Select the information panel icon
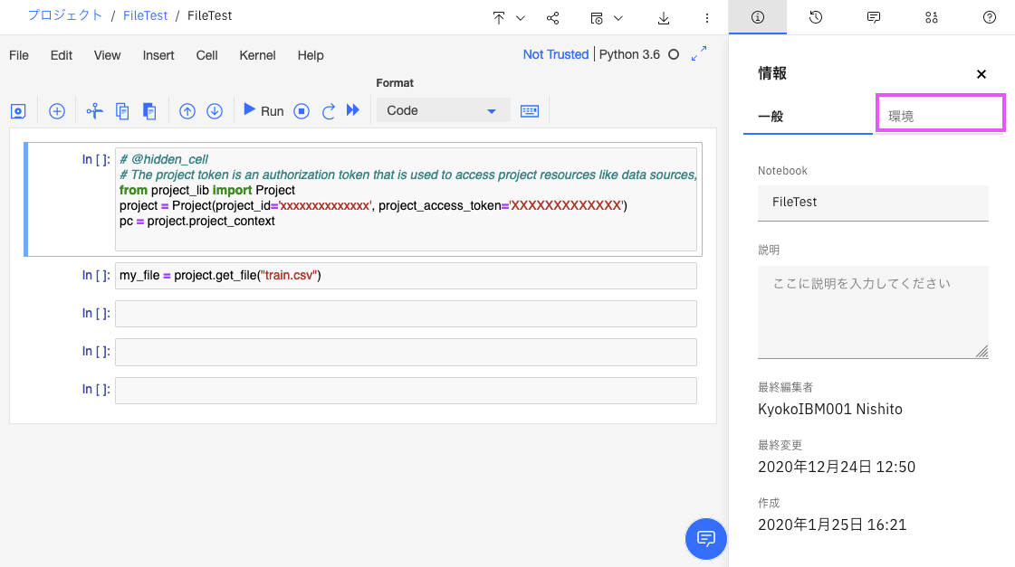 point(757,17)
